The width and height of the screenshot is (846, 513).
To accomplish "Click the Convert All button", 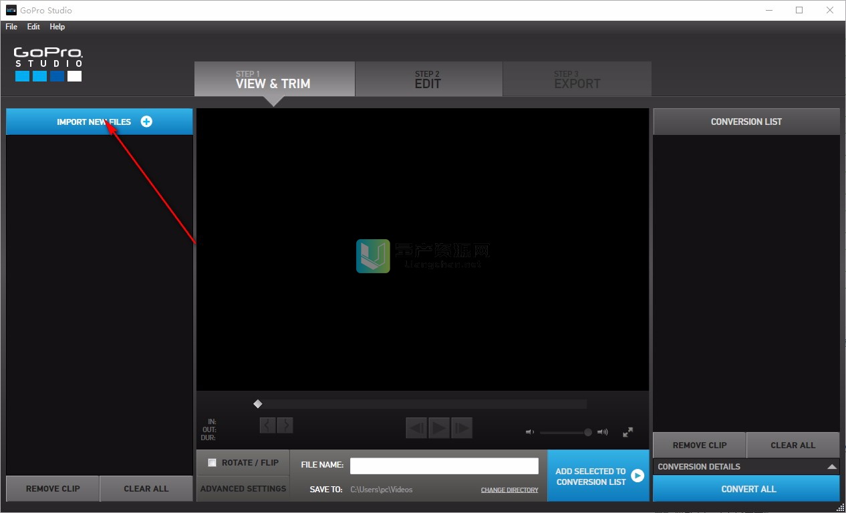I will pos(746,489).
